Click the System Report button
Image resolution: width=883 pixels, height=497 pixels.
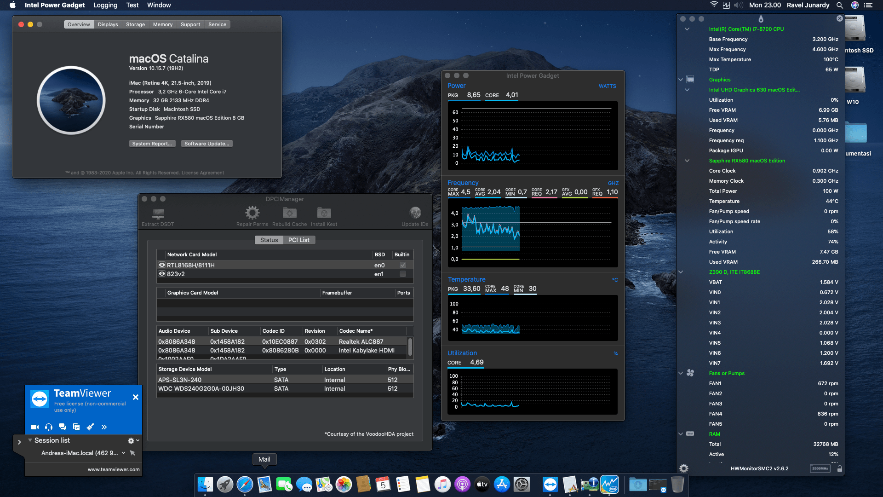(152, 143)
